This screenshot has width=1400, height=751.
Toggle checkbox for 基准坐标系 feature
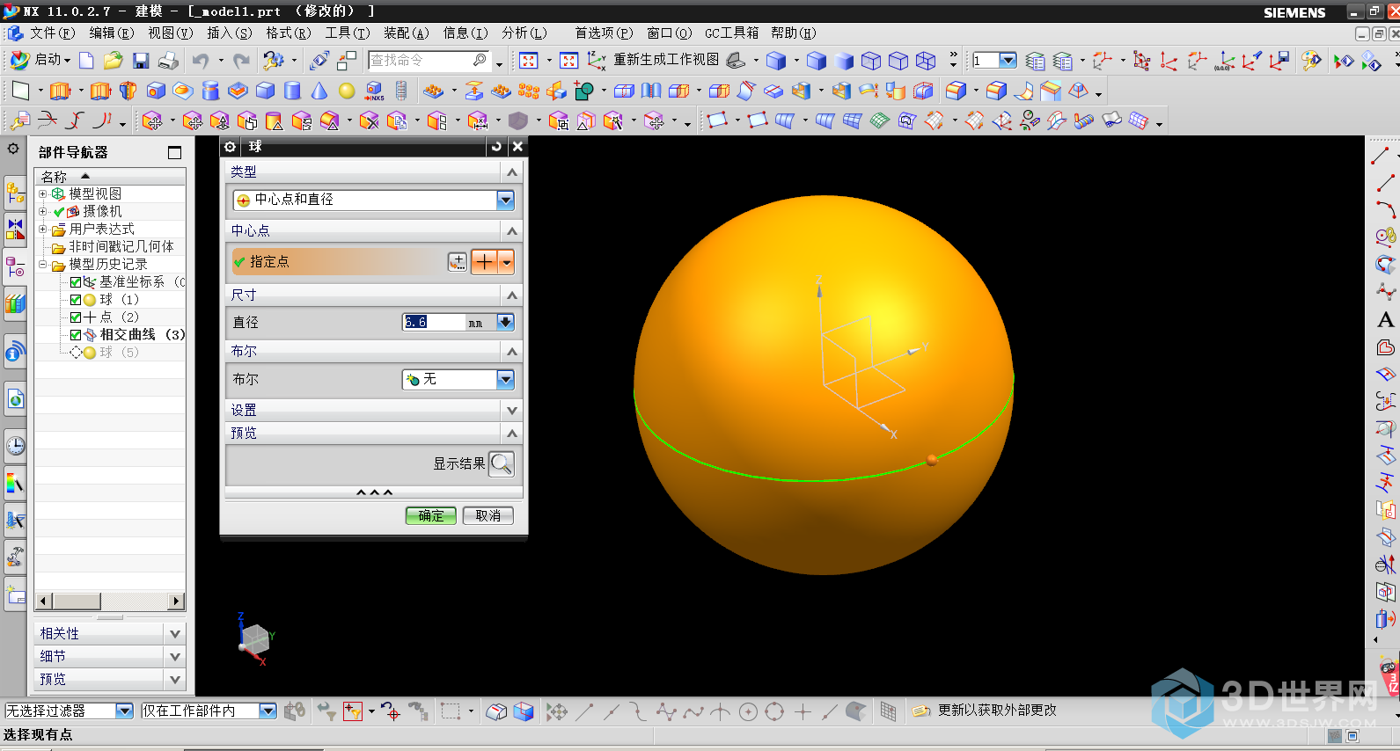click(x=76, y=282)
